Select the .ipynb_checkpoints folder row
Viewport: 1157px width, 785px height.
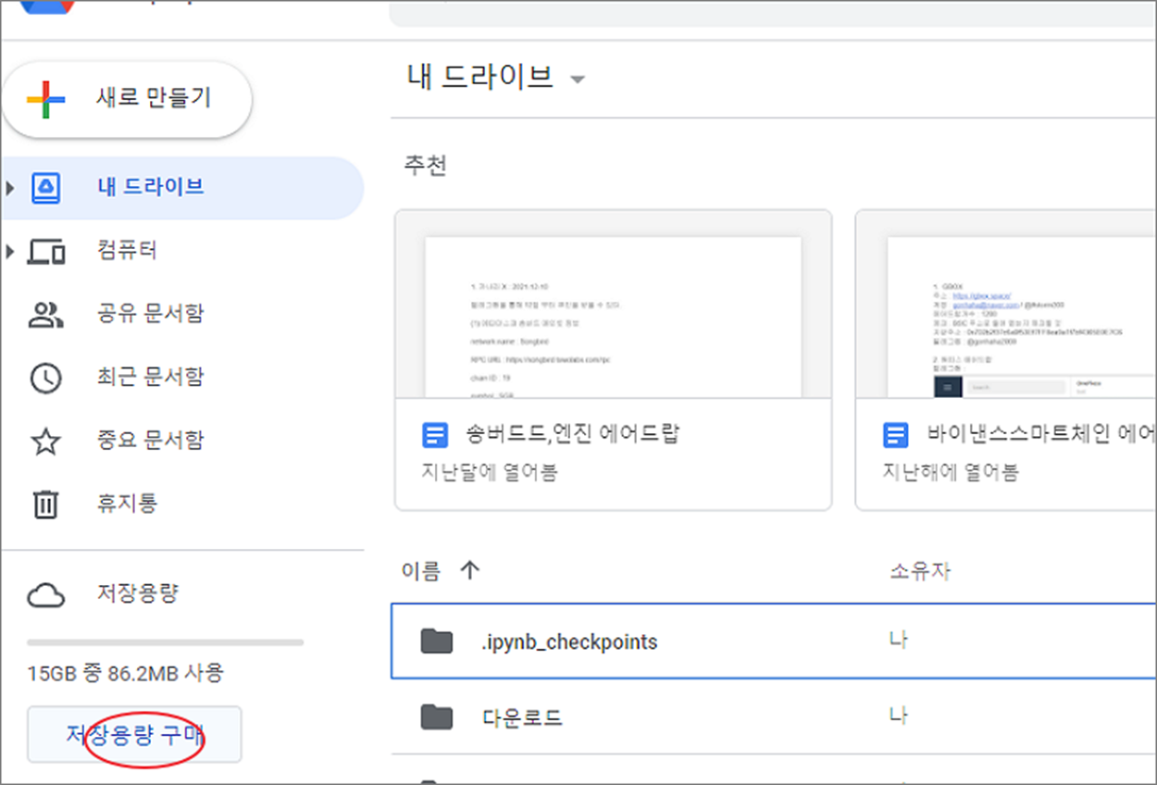tap(774, 641)
